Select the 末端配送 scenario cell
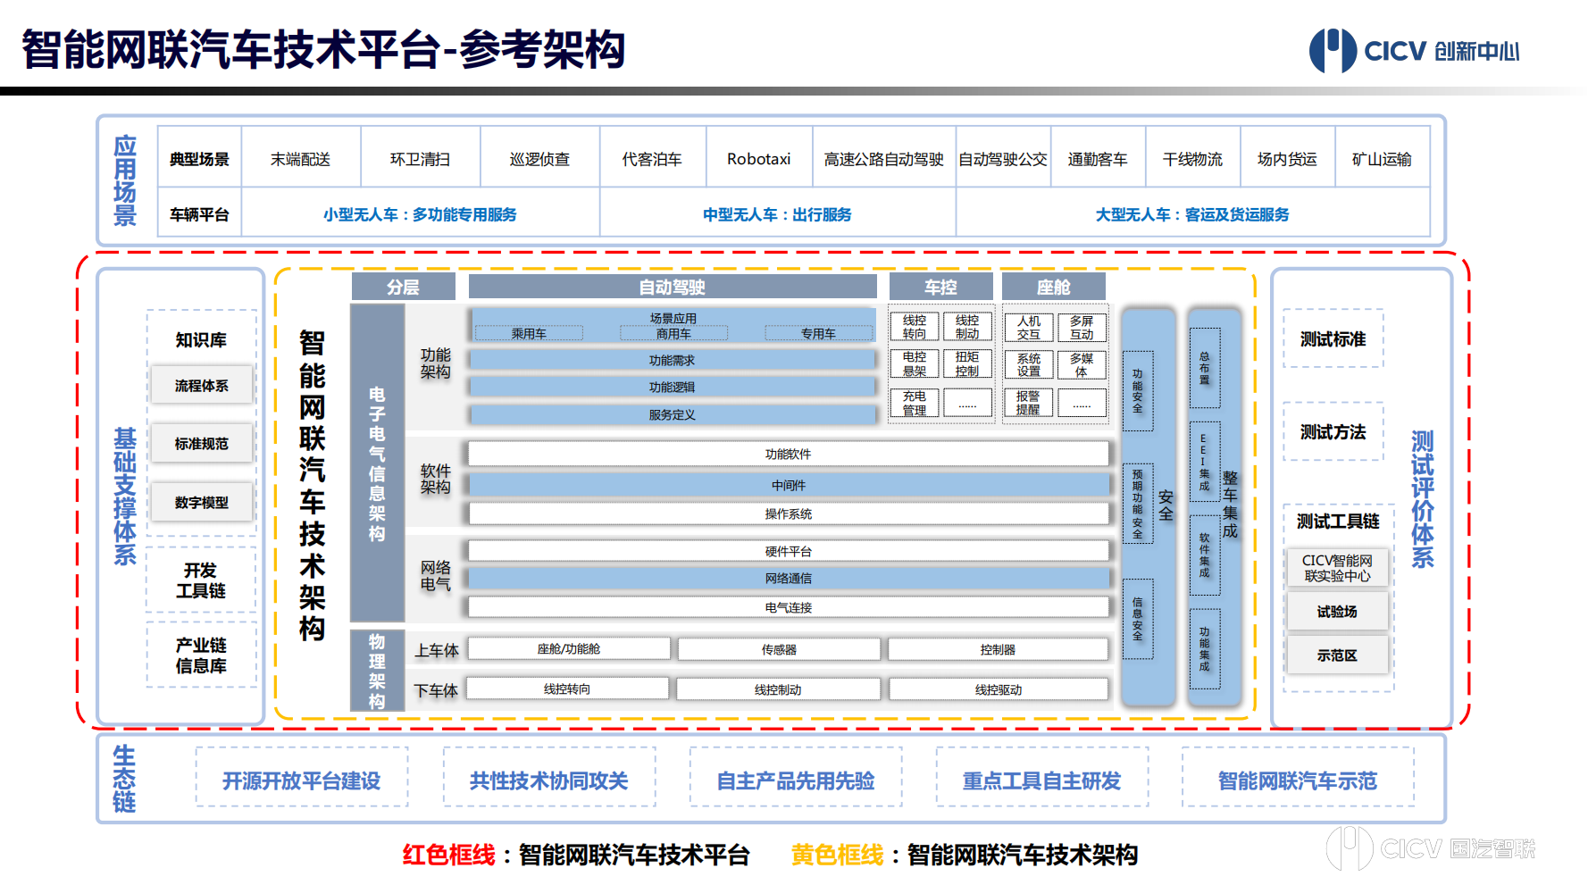 click(301, 159)
